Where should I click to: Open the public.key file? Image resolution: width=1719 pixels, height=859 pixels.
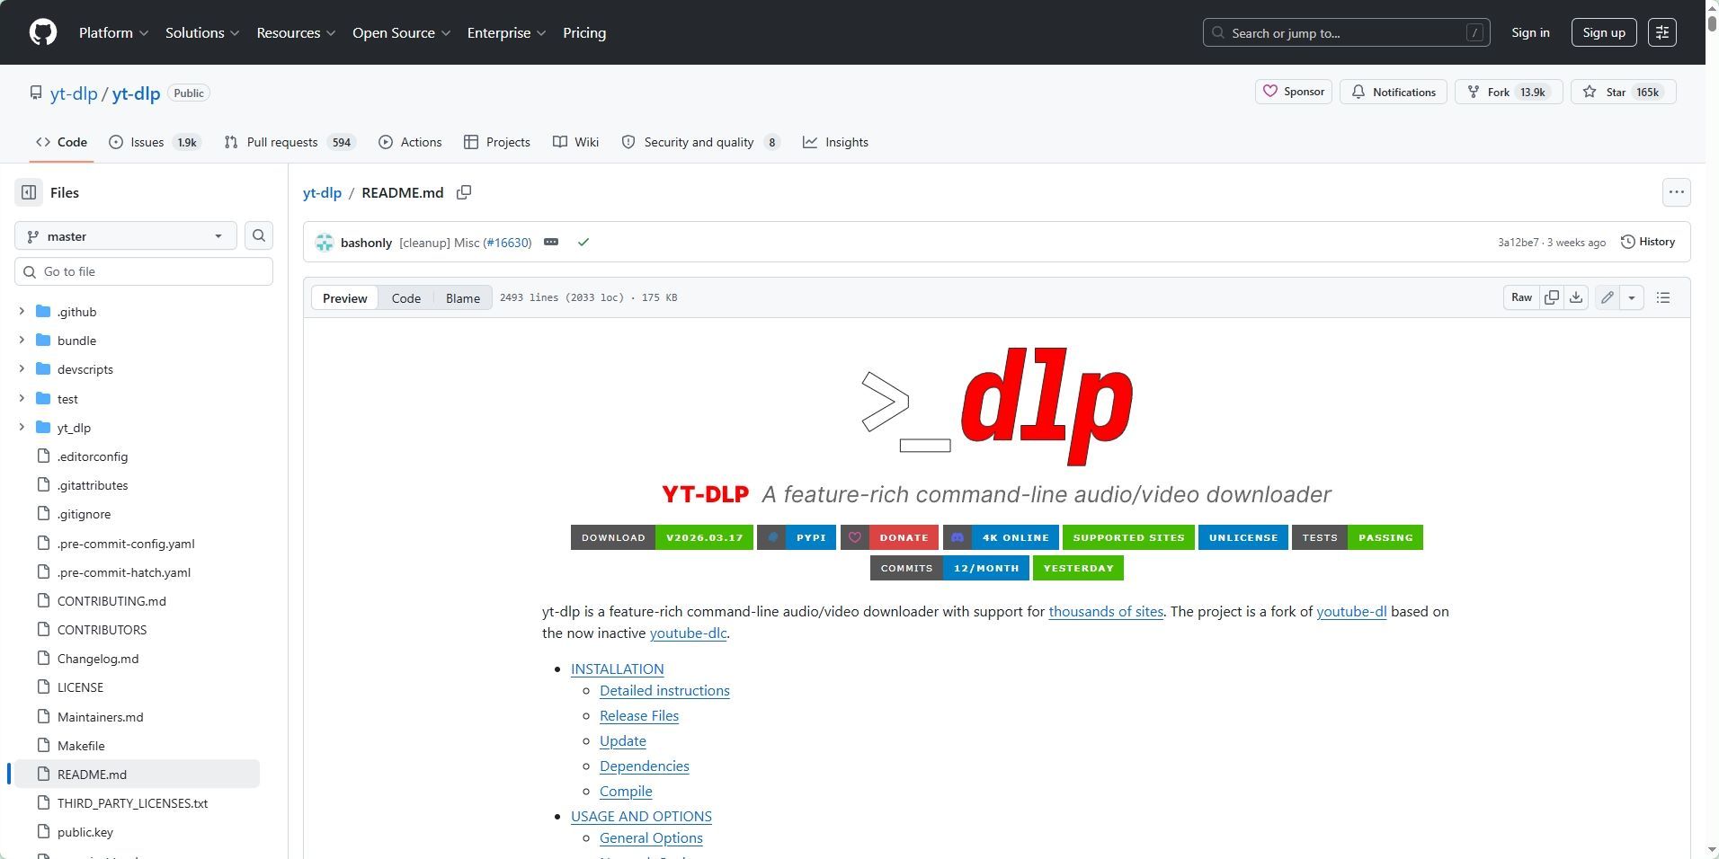[x=85, y=832]
